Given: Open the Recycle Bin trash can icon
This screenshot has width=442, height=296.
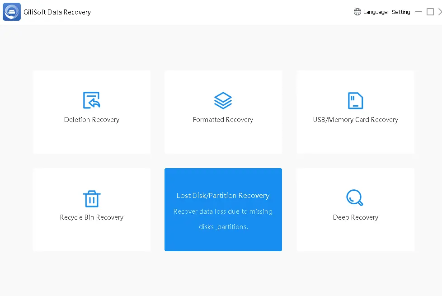Looking at the screenshot, I should tap(92, 198).
